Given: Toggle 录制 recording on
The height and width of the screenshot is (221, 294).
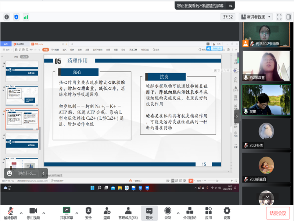Looking at the screenshot, I should coord(168,211).
